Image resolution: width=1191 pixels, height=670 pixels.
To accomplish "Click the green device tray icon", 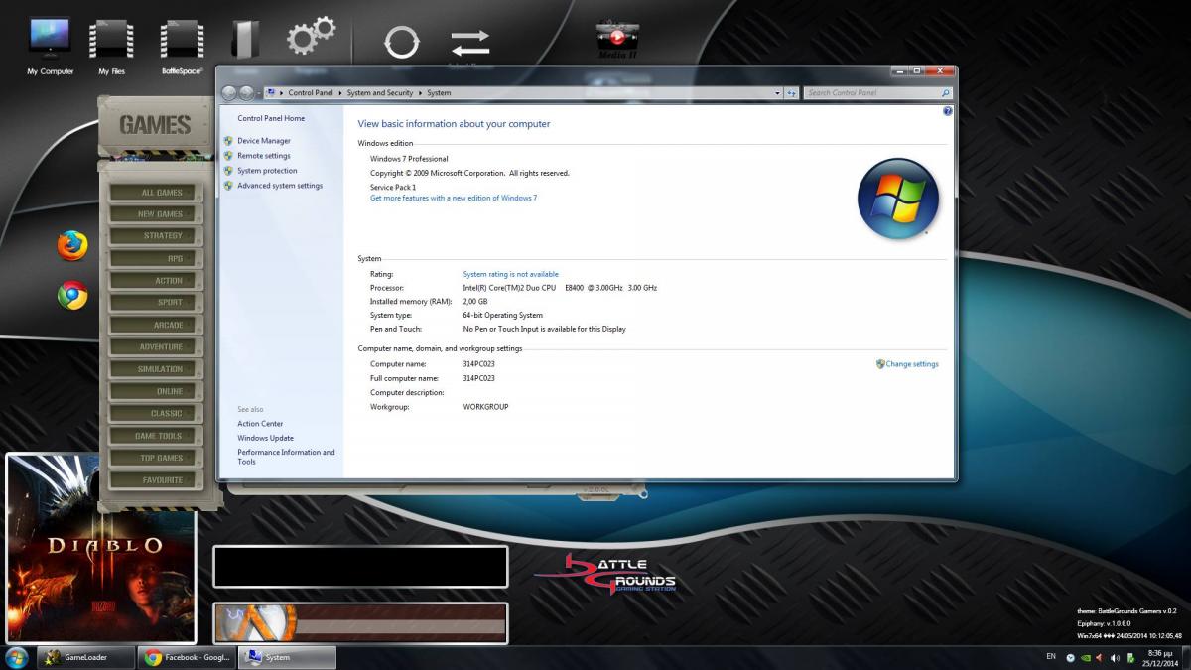I will click(x=1130, y=658).
